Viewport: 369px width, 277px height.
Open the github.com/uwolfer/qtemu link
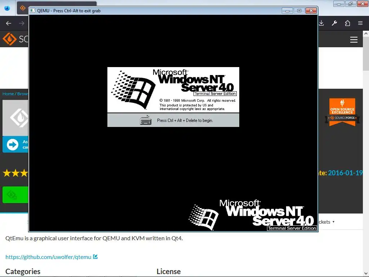(x=48, y=257)
